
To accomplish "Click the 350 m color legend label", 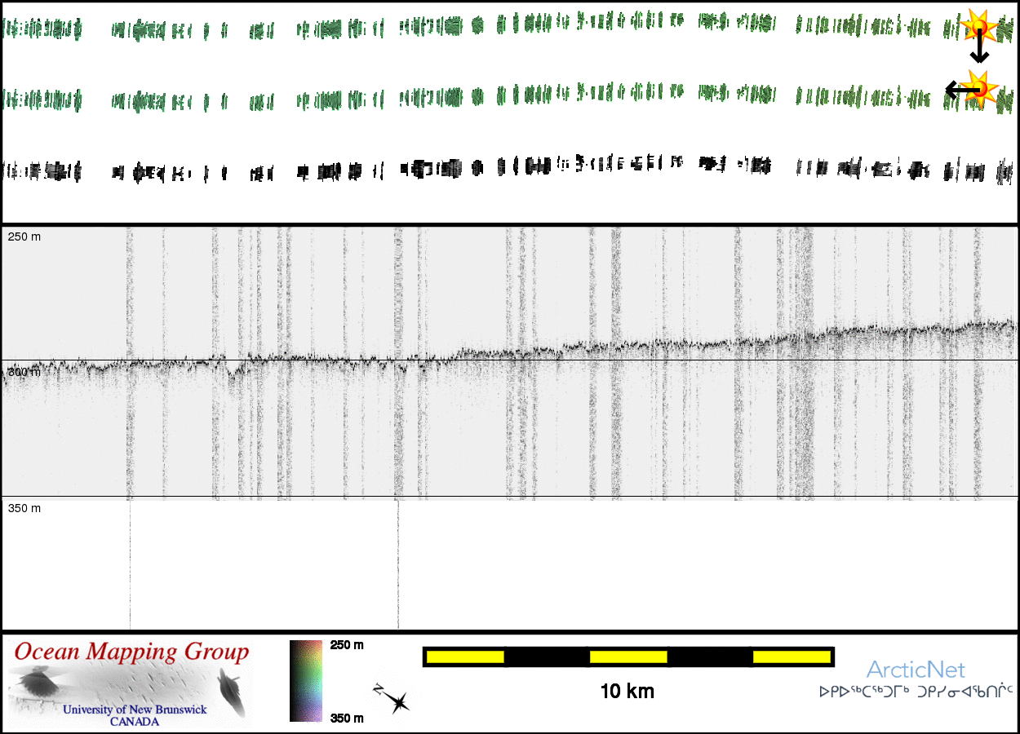I will (x=346, y=718).
